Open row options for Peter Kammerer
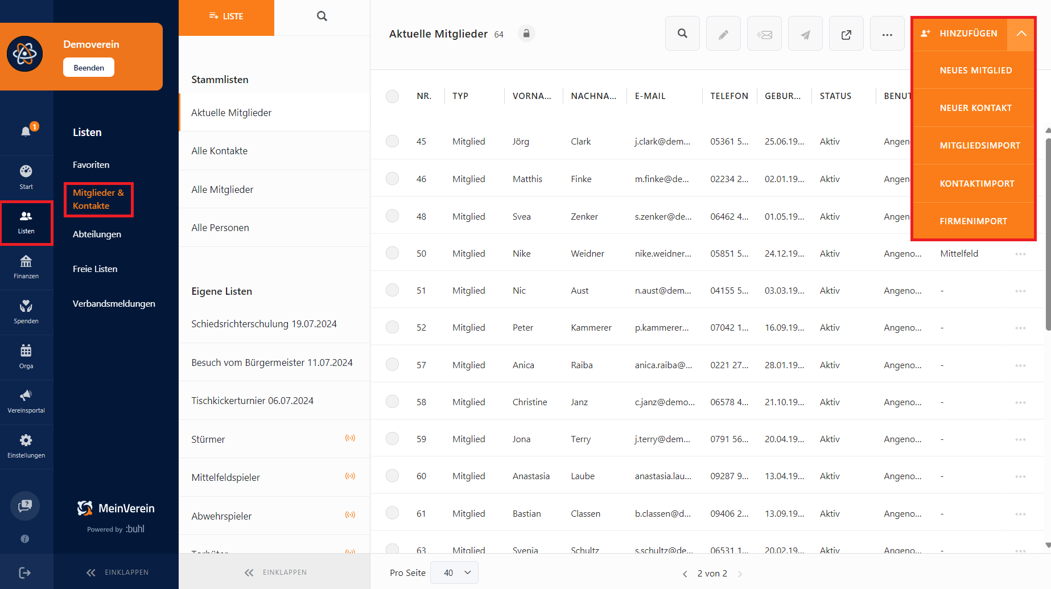Image resolution: width=1051 pixels, height=589 pixels. click(1020, 328)
